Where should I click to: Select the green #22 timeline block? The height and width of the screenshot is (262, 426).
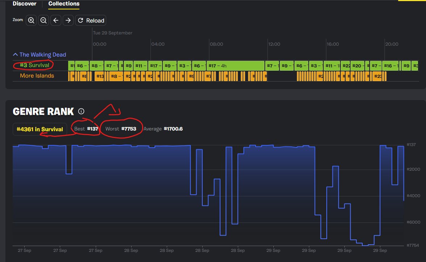(346, 66)
